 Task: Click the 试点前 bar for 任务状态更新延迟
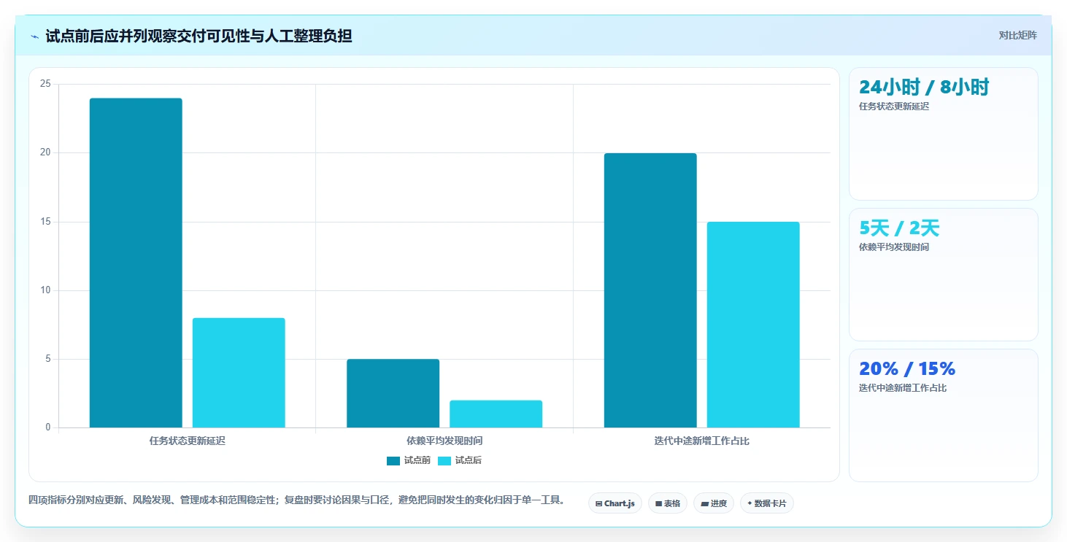pos(136,263)
